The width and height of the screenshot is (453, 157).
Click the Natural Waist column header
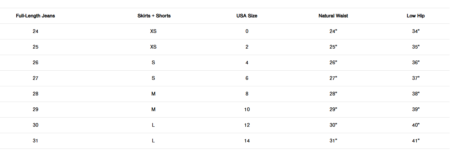pos(333,16)
